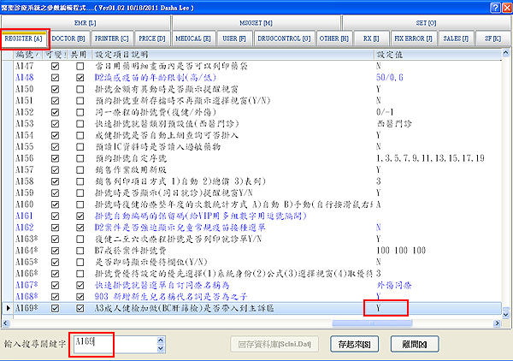
Task: Click the up arrow of the search keyword spinner
Action: pos(160,340)
